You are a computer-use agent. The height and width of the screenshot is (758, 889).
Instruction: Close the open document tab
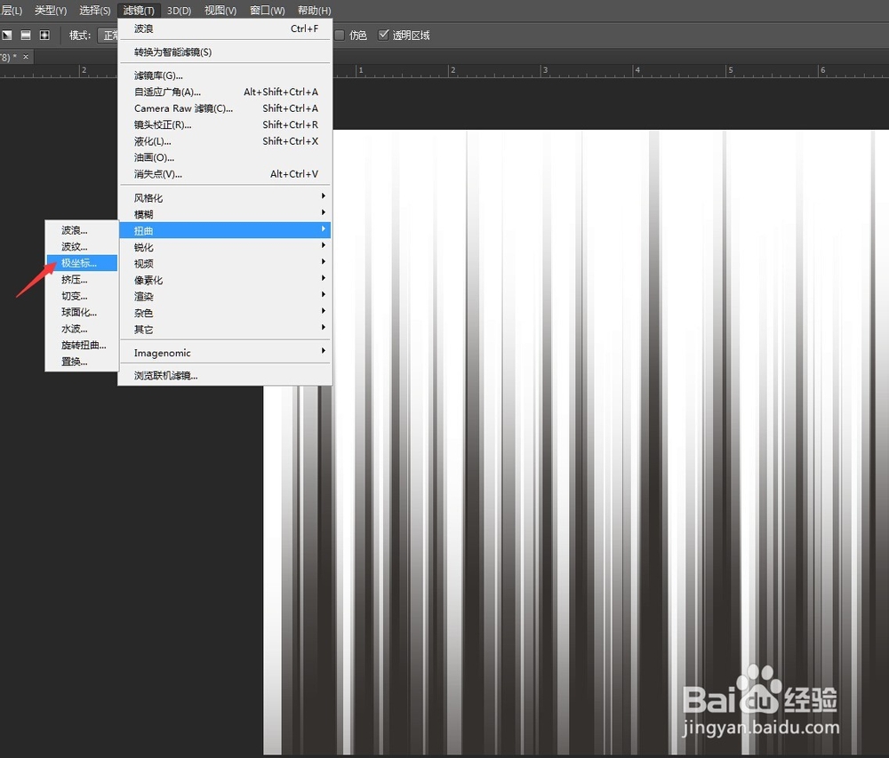(26, 57)
